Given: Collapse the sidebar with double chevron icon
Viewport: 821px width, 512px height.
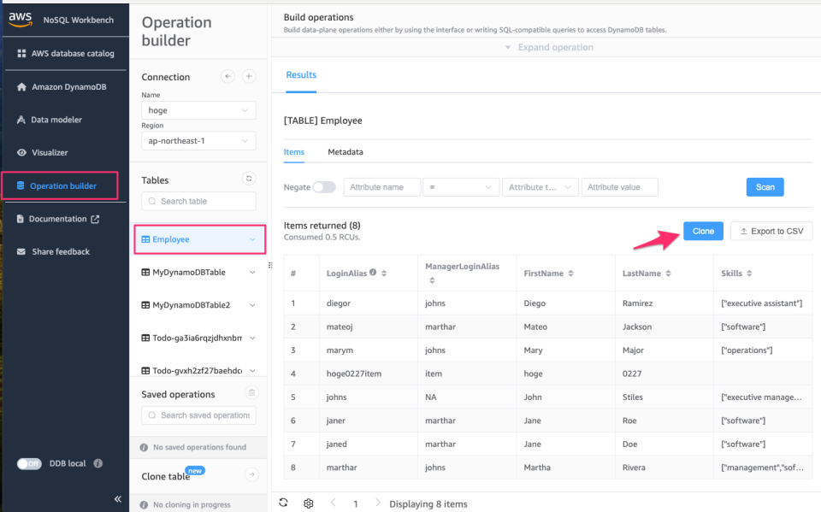Looking at the screenshot, I should 118,499.
